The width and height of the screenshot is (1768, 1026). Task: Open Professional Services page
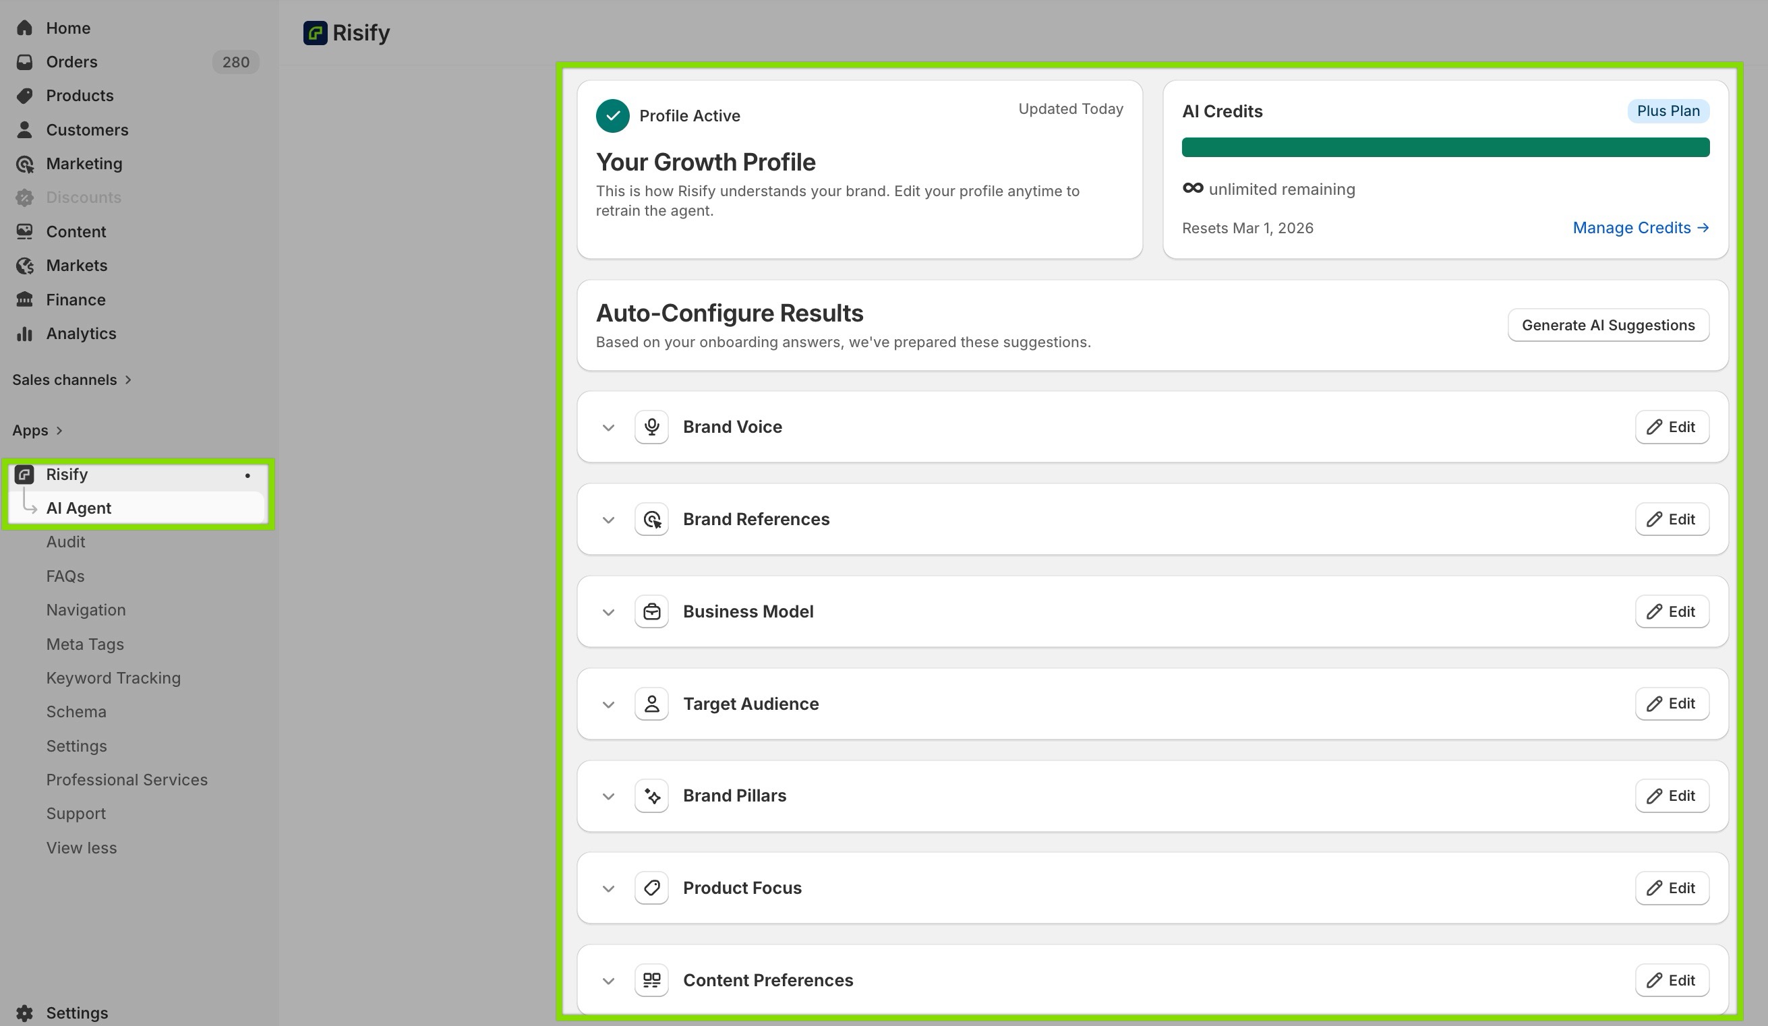coord(126,780)
